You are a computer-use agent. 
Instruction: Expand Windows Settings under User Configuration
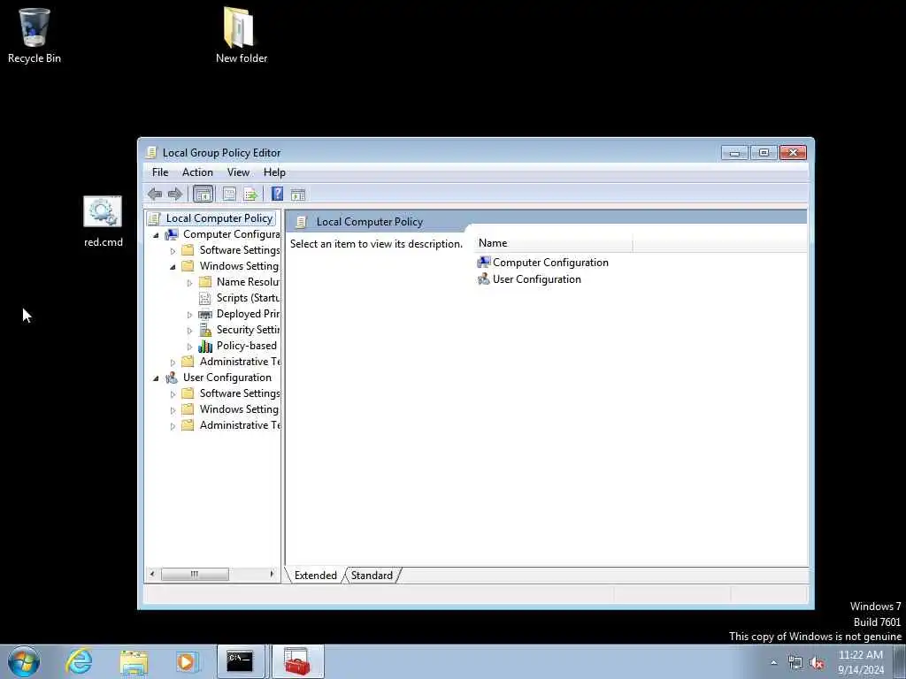pyautogui.click(x=173, y=410)
